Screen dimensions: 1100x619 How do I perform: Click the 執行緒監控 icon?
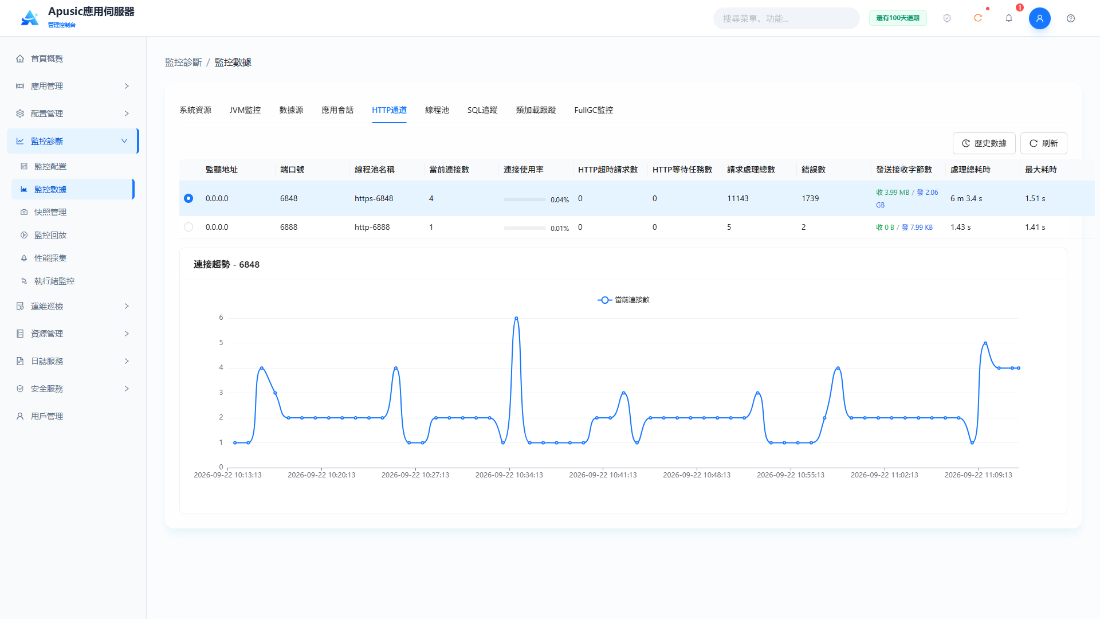(24, 281)
